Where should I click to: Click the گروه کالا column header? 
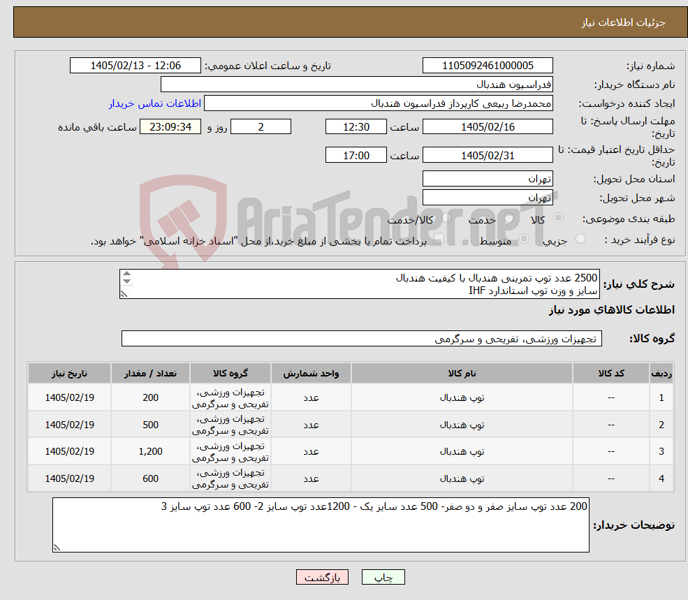(230, 373)
